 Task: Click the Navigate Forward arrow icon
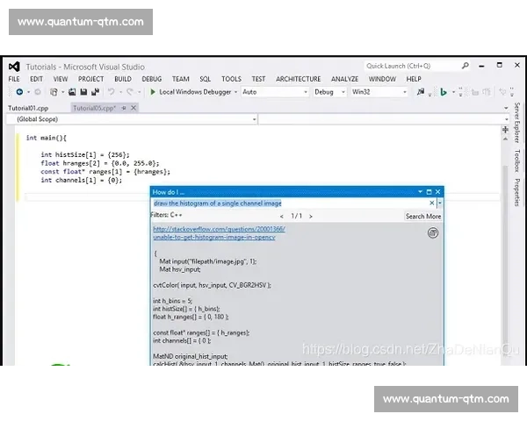pos(38,92)
